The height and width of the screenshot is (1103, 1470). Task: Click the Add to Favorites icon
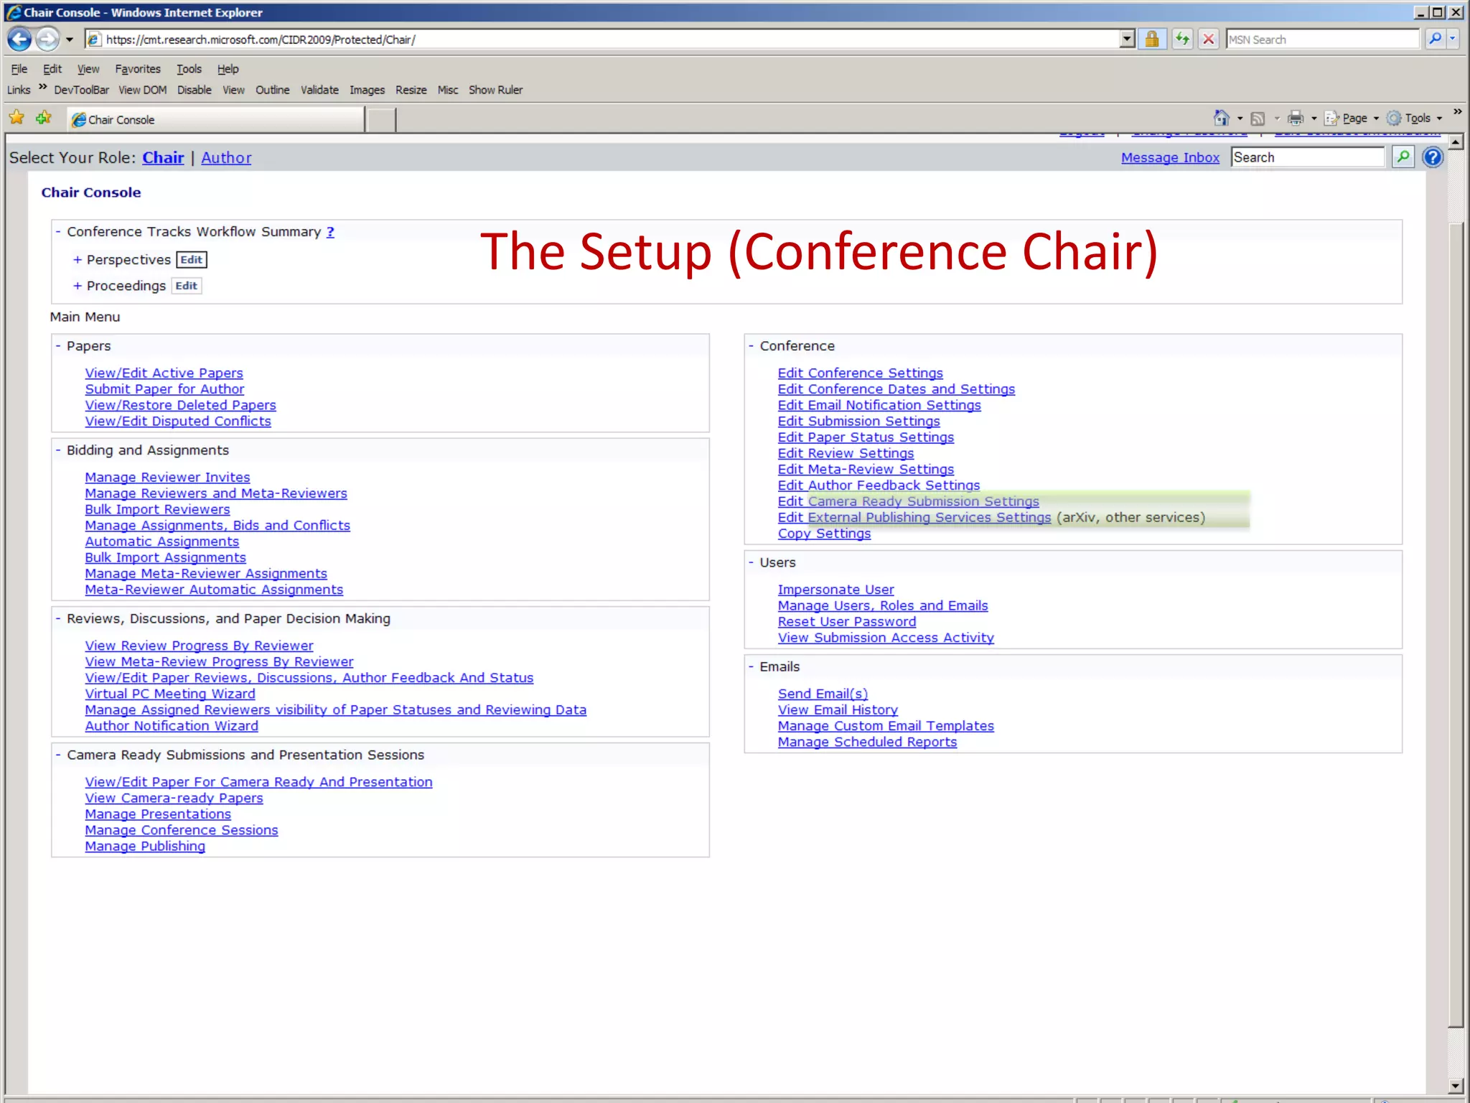coord(44,118)
